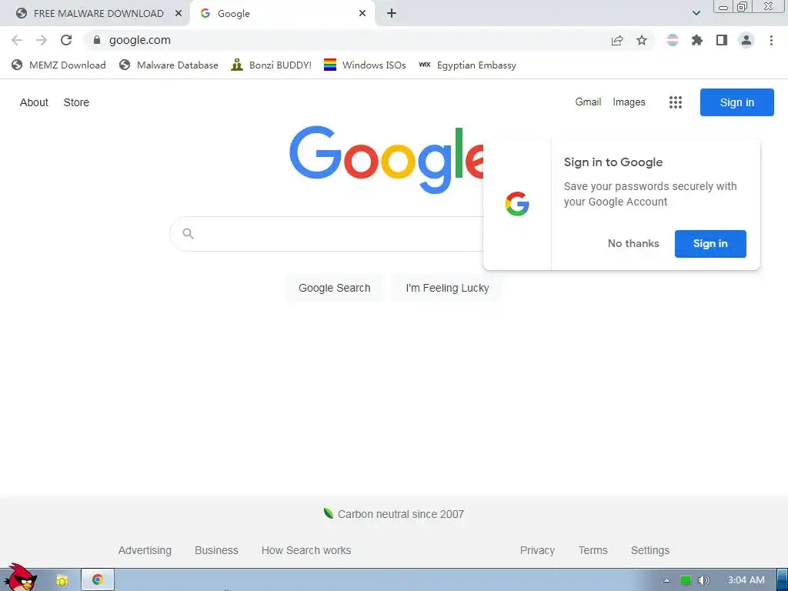Open Gmail from the top right

click(x=588, y=102)
